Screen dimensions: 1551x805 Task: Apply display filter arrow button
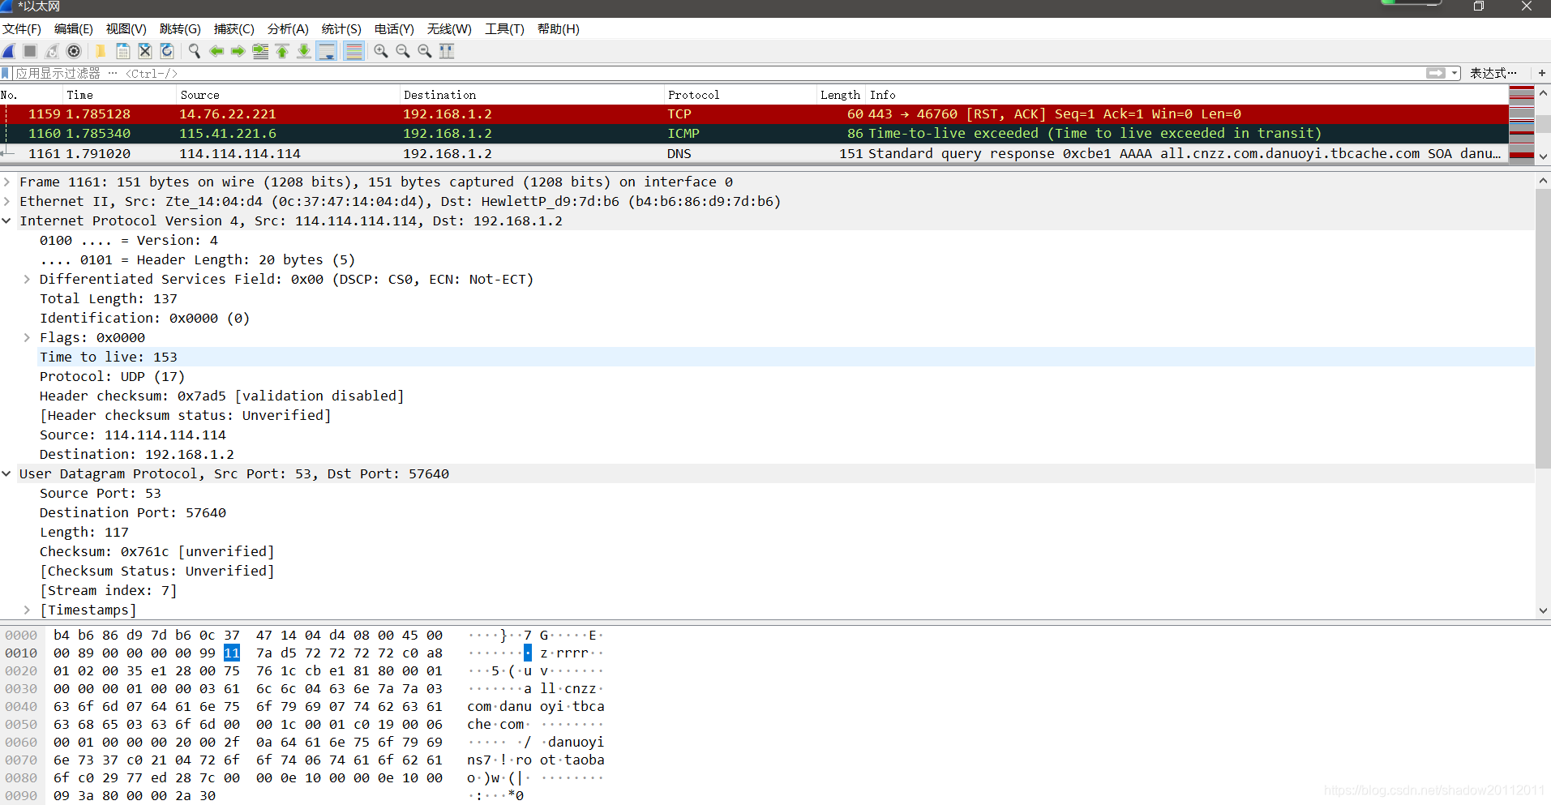1436,73
